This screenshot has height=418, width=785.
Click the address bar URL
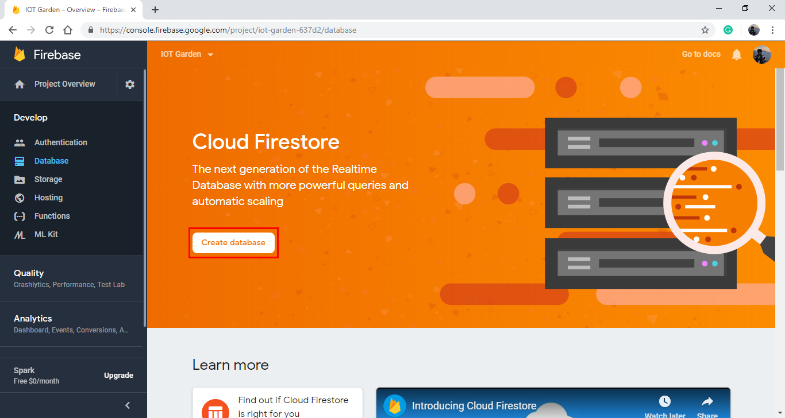[x=226, y=30]
